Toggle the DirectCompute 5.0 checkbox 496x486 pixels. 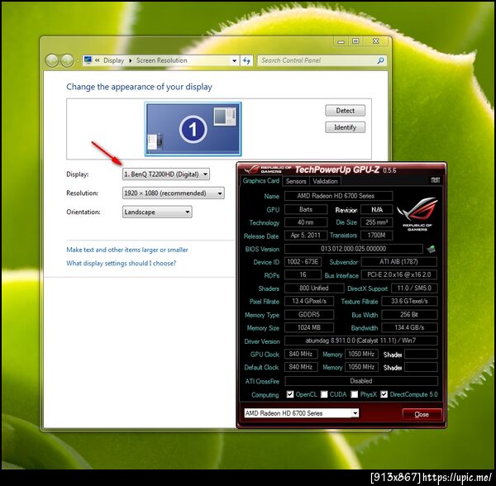coord(384,394)
